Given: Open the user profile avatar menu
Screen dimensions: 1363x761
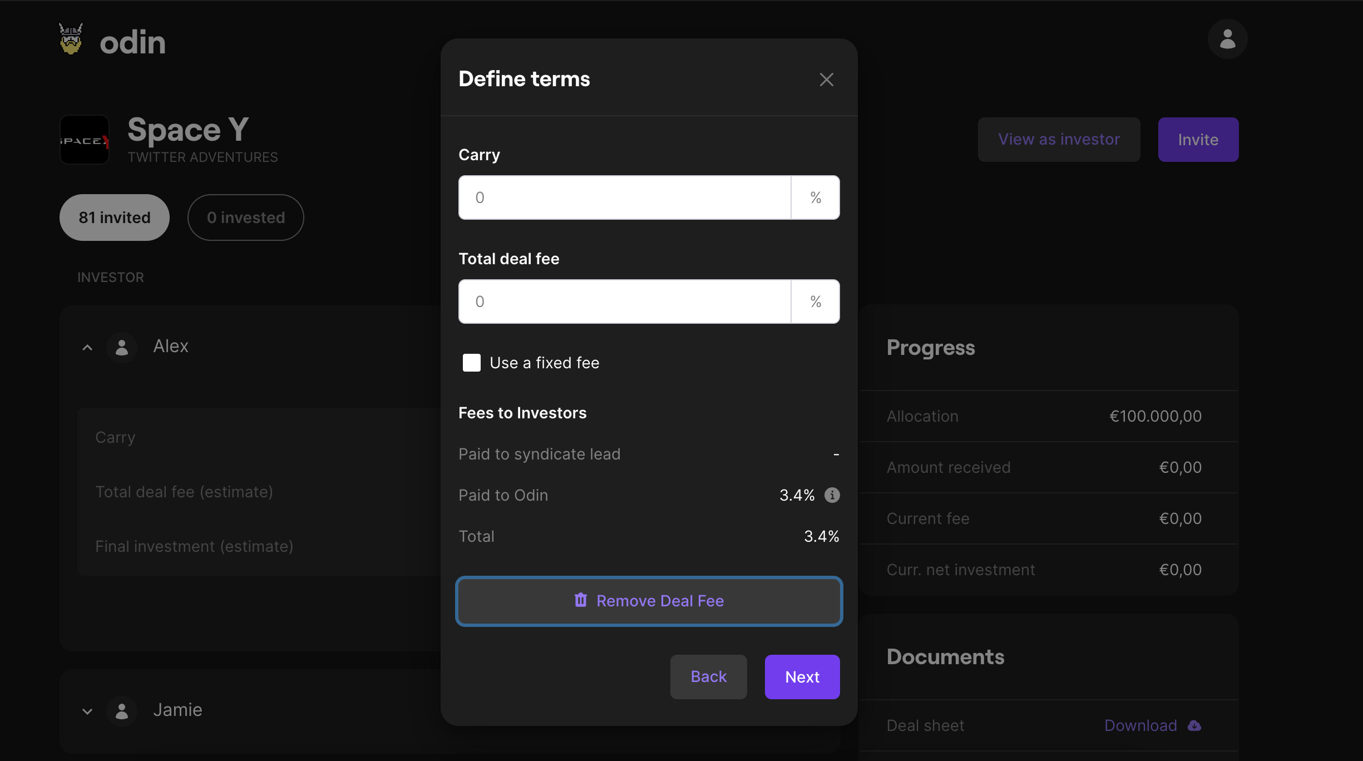Looking at the screenshot, I should 1227,39.
